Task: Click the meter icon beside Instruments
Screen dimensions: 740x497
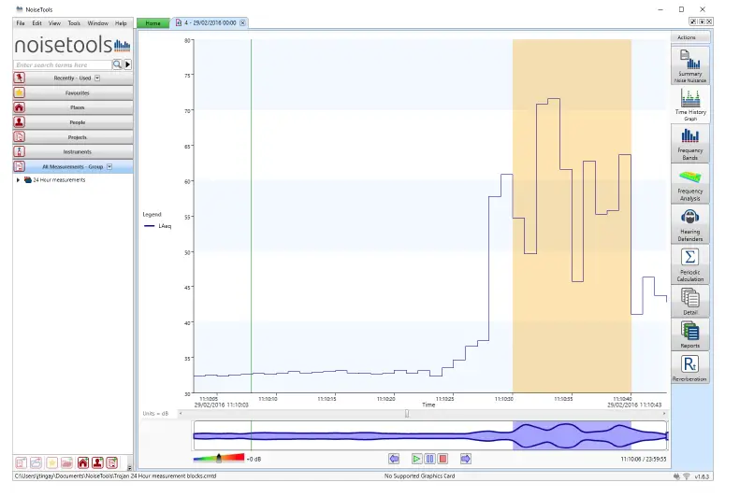Action: (x=20, y=151)
